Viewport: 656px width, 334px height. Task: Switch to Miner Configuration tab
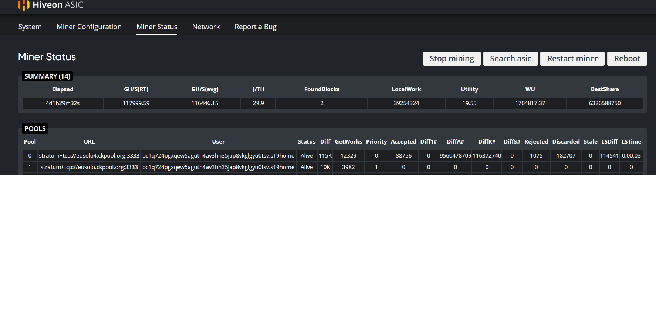click(89, 27)
